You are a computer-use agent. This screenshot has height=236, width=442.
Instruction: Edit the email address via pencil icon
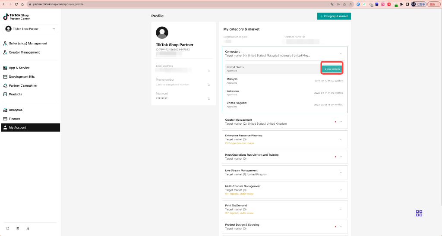209,71
